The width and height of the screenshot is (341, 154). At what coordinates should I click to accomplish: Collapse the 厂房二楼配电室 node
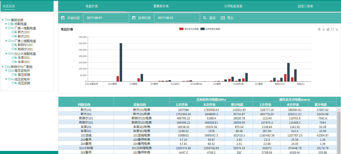pos(6,41)
